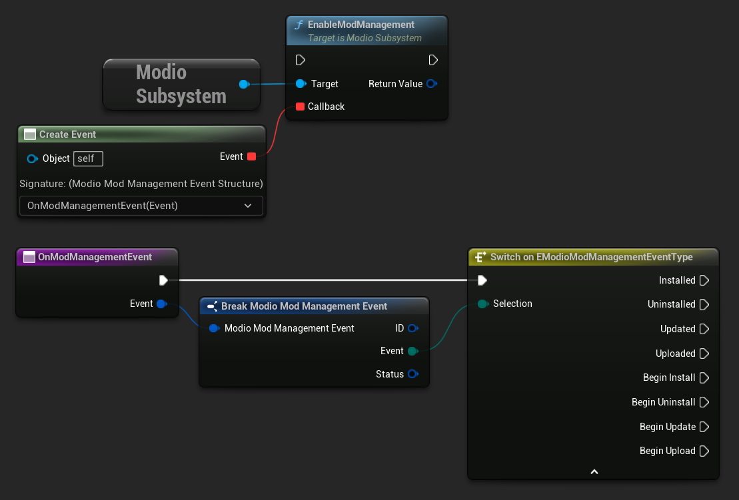The width and height of the screenshot is (739, 500).
Task: Click the self field on Object pin
Action: point(88,158)
